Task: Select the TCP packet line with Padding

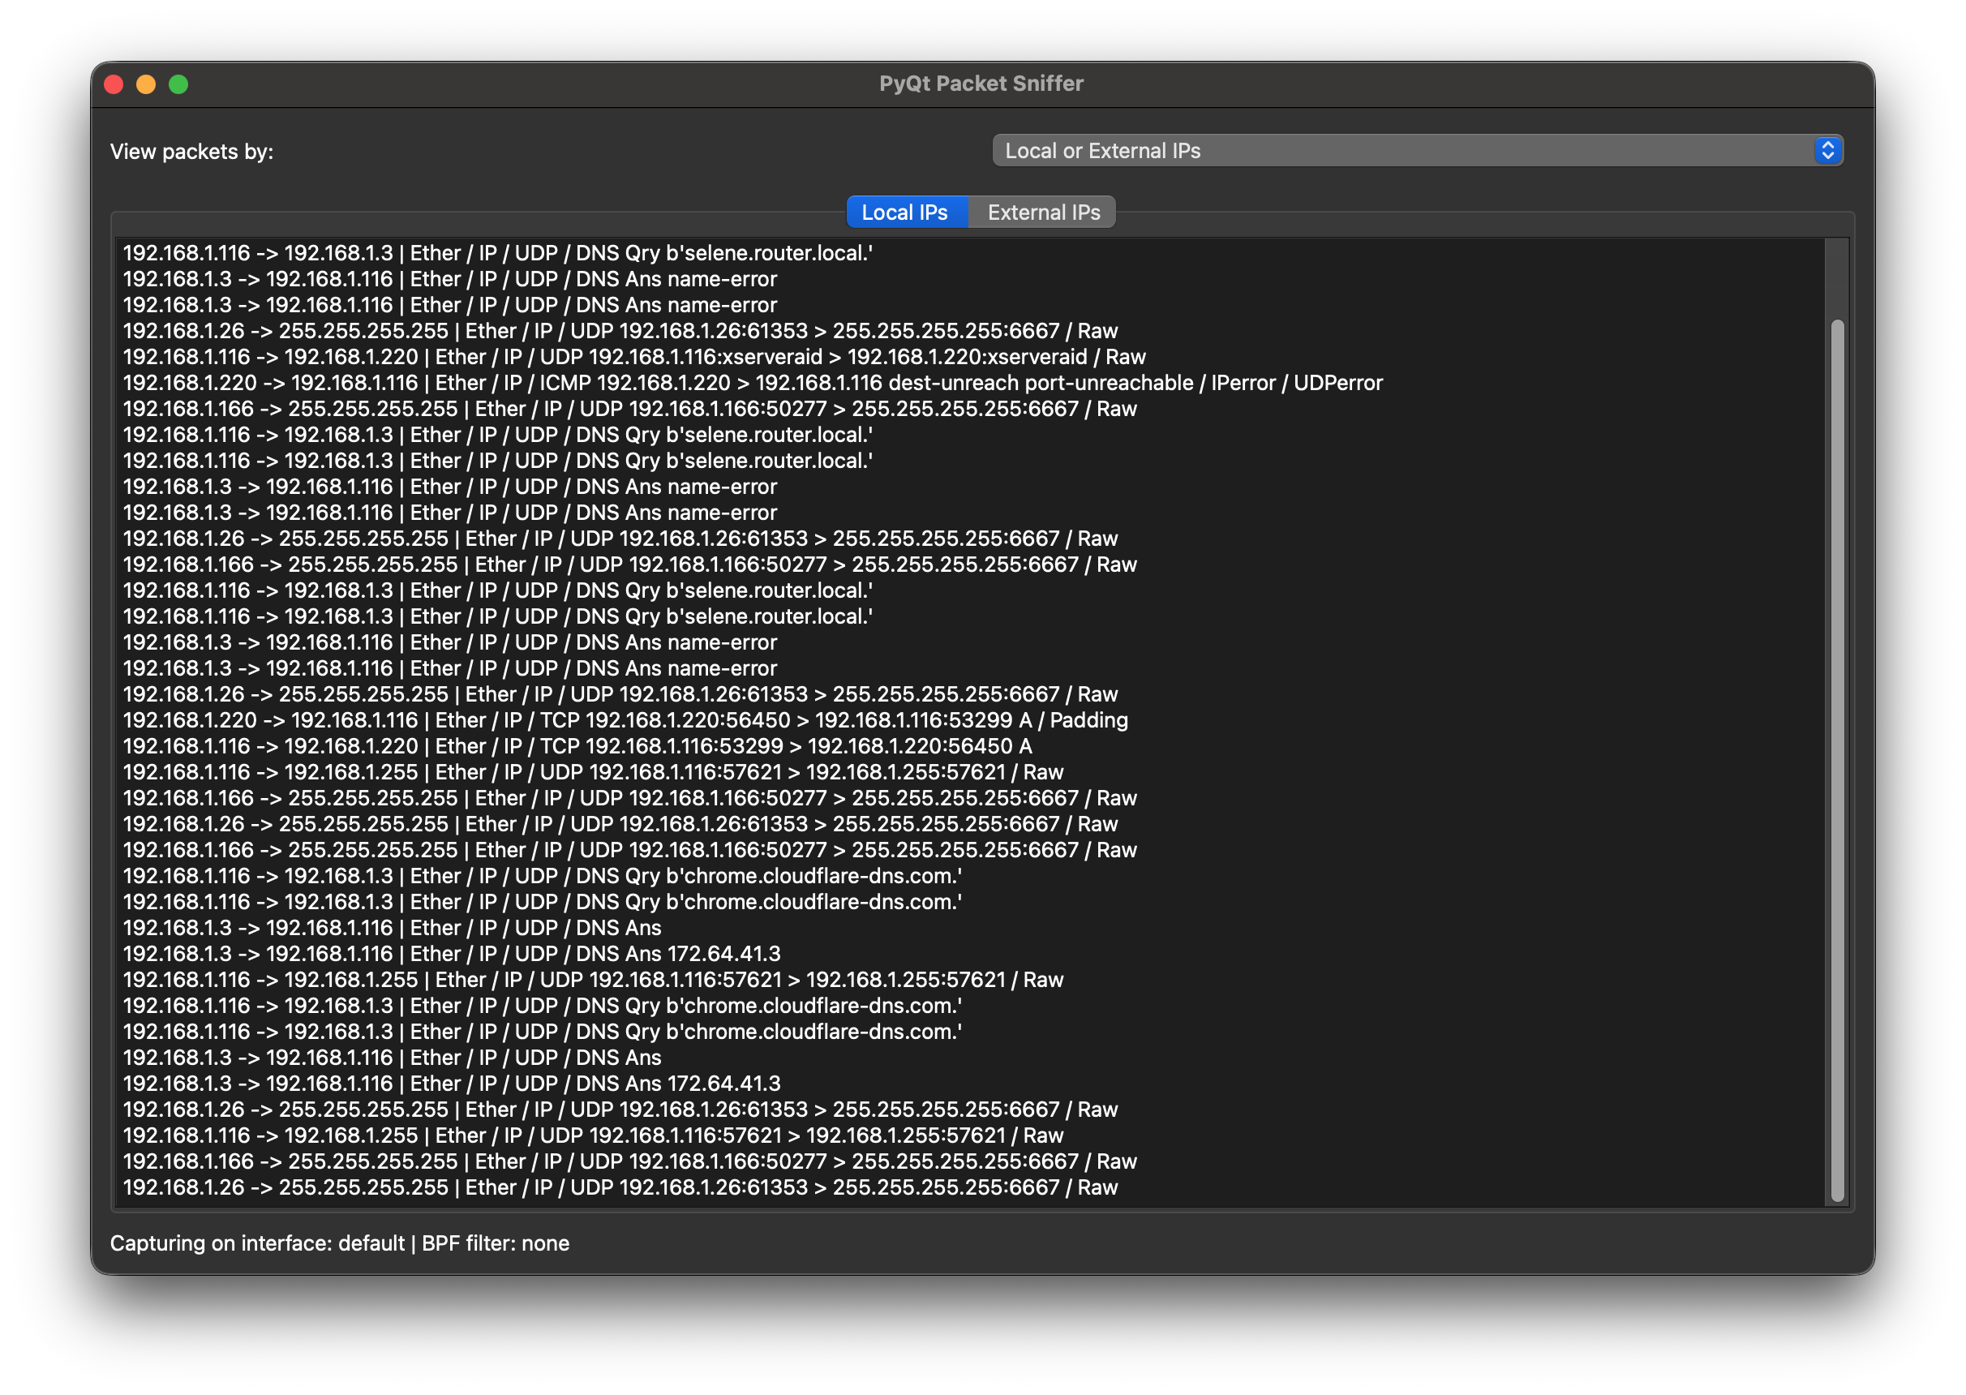Action: pos(625,721)
